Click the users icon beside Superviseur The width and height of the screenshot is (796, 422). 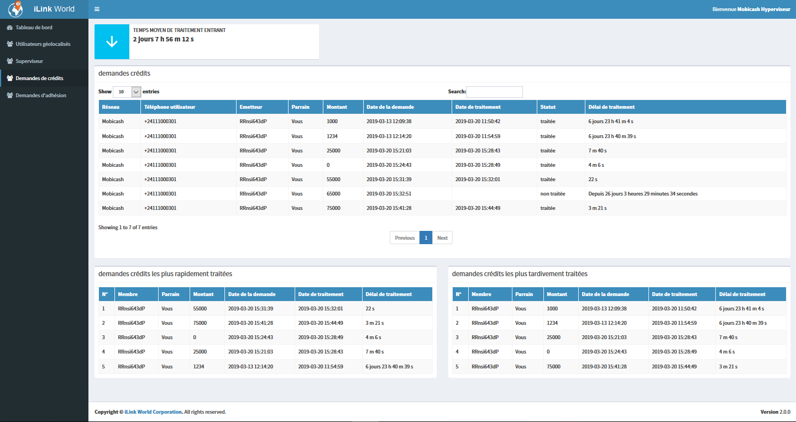coord(9,61)
